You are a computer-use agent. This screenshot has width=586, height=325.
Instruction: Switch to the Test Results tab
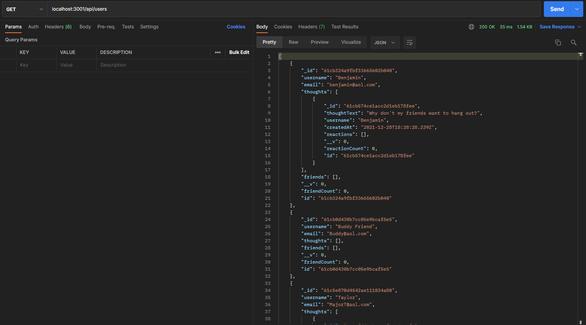pos(345,26)
